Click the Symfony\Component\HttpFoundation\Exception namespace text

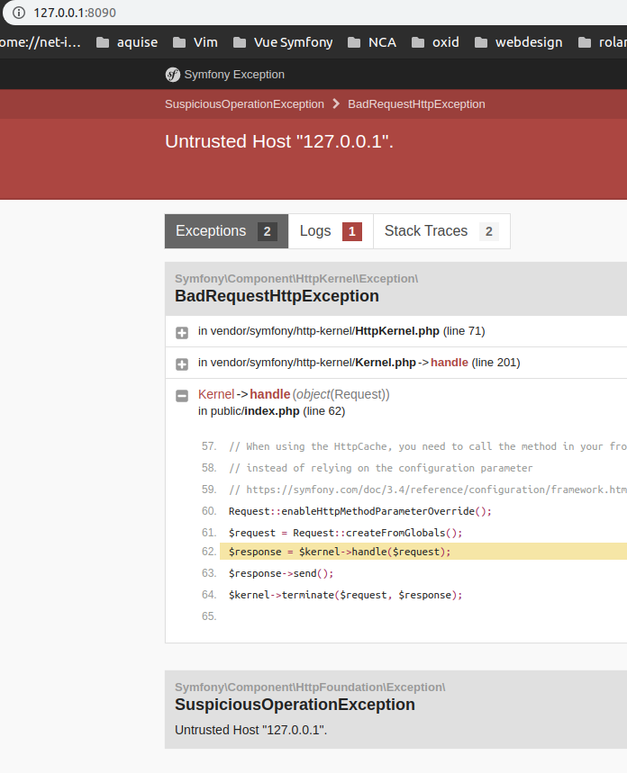click(310, 688)
